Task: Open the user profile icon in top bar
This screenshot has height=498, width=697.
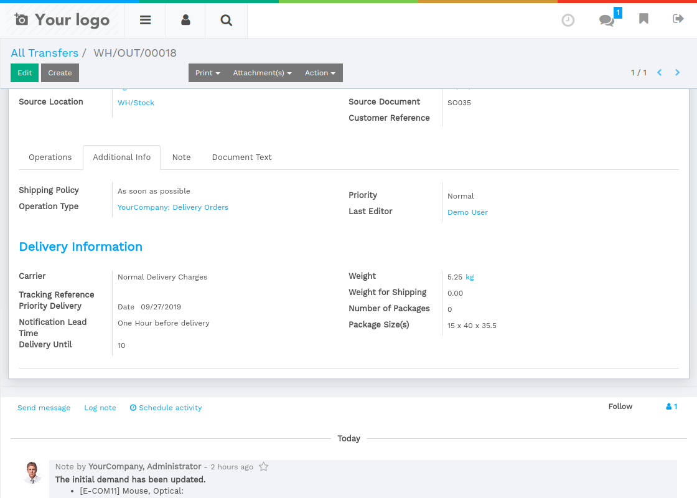Action: coord(185,20)
